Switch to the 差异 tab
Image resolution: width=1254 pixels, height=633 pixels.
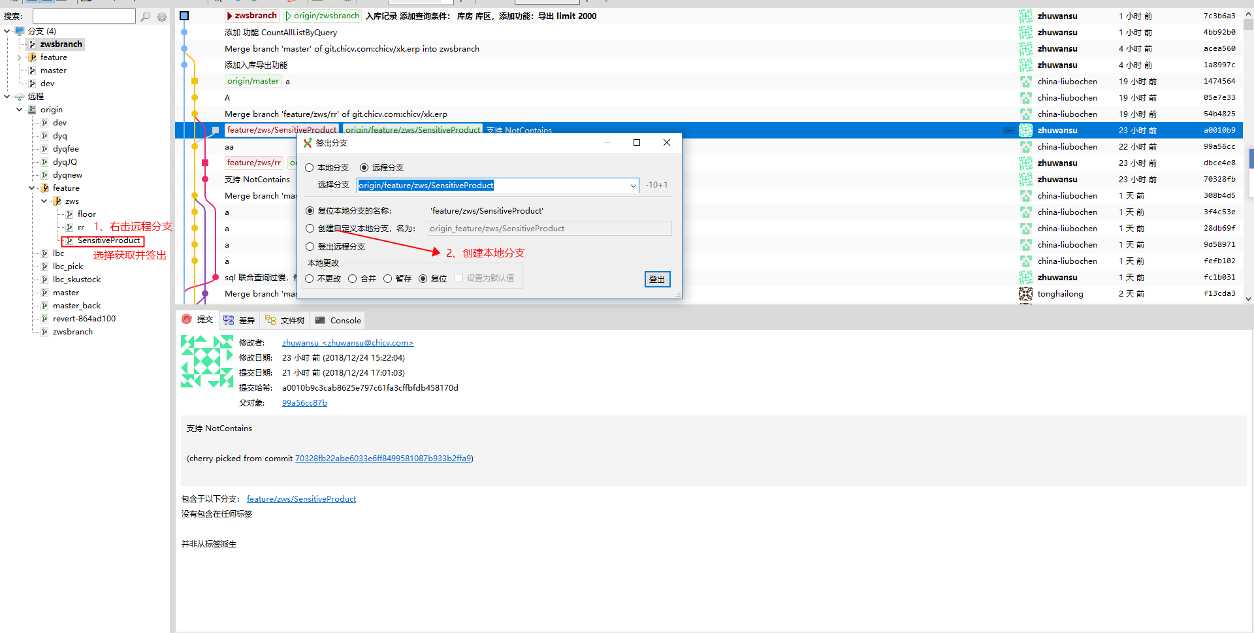pyautogui.click(x=246, y=320)
